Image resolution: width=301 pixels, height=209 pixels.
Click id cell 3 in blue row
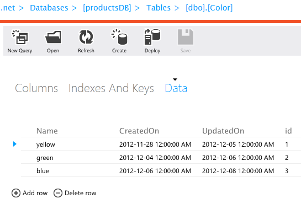click(287, 170)
